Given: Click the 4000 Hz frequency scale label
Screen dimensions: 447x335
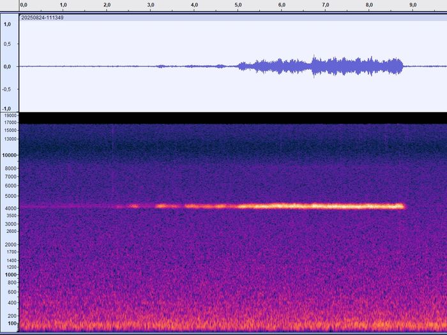Looking at the screenshot, I should [11, 207].
